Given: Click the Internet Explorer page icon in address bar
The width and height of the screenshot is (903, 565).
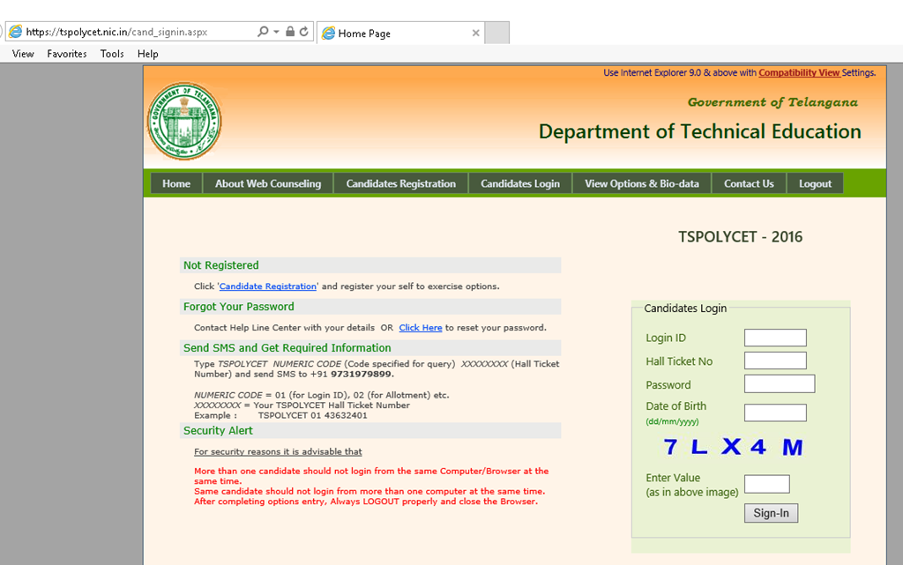Looking at the screenshot, I should [16, 32].
